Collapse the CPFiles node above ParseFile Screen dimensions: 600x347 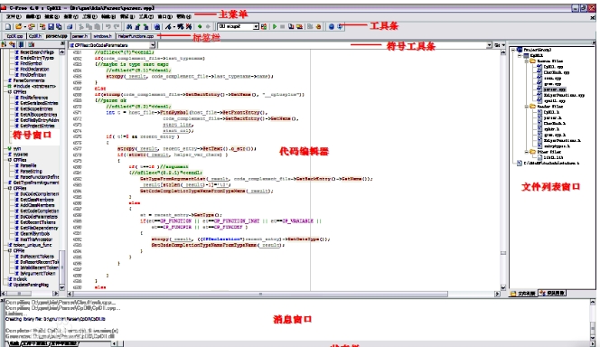[x=10, y=160]
